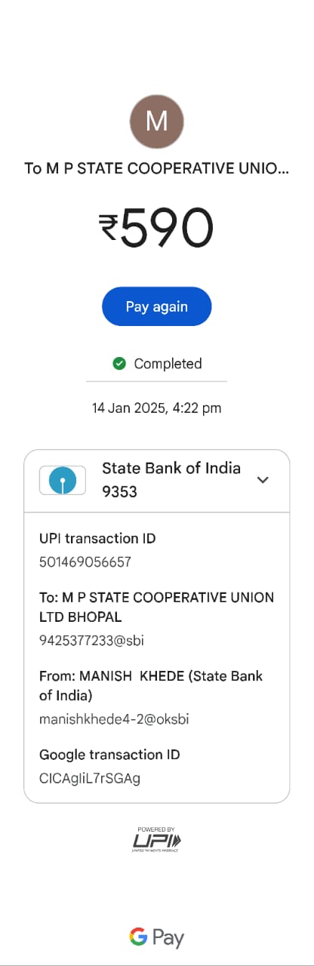
Task: Tap the round M recipient avatar
Action: pyautogui.click(x=157, y=122)
